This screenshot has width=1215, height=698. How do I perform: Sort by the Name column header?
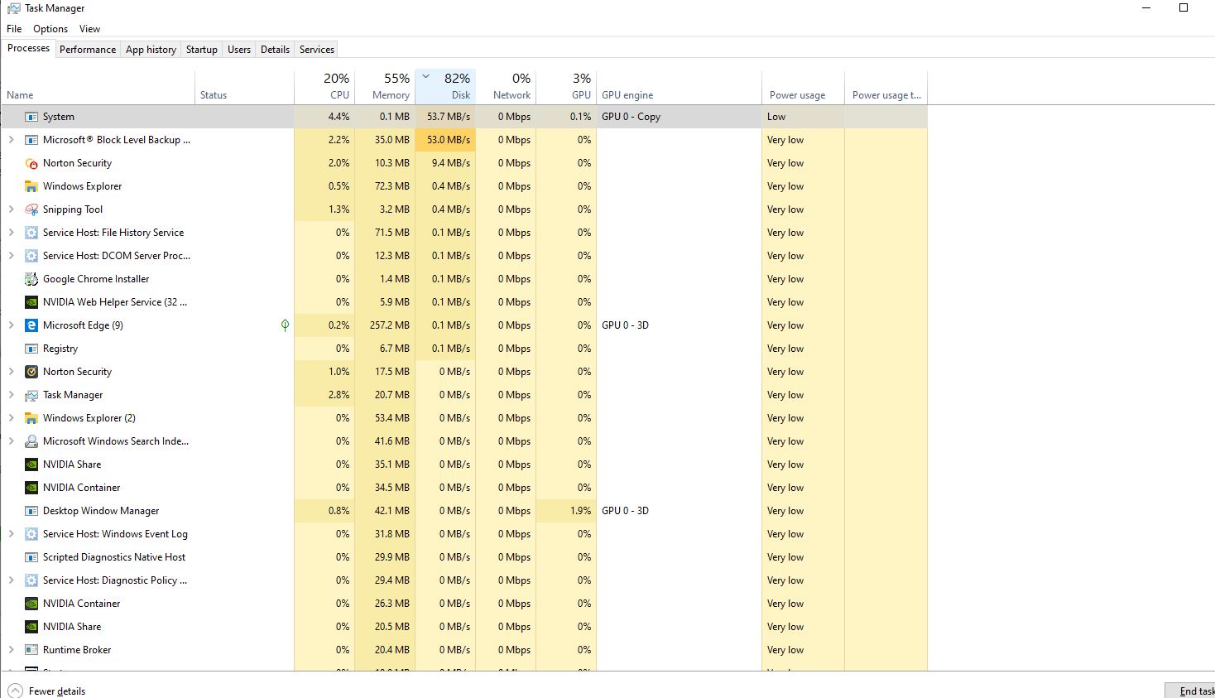coord(98,87)
